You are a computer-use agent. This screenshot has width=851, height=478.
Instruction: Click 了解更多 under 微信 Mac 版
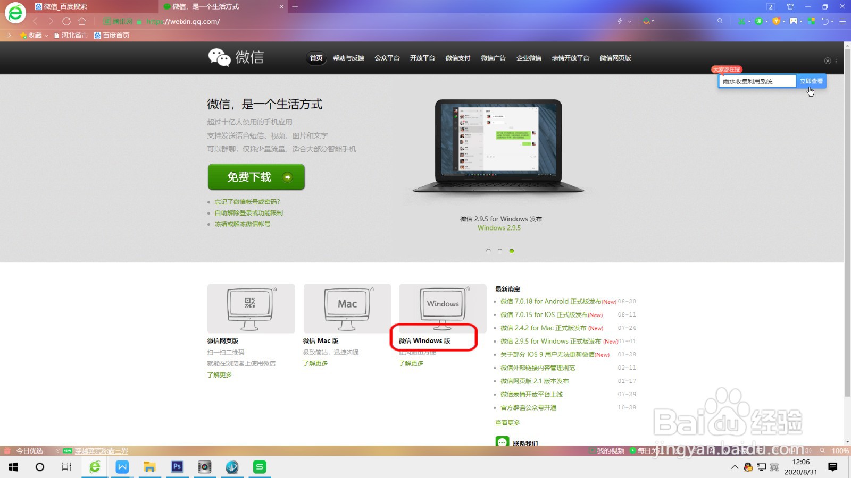point(315,363)
